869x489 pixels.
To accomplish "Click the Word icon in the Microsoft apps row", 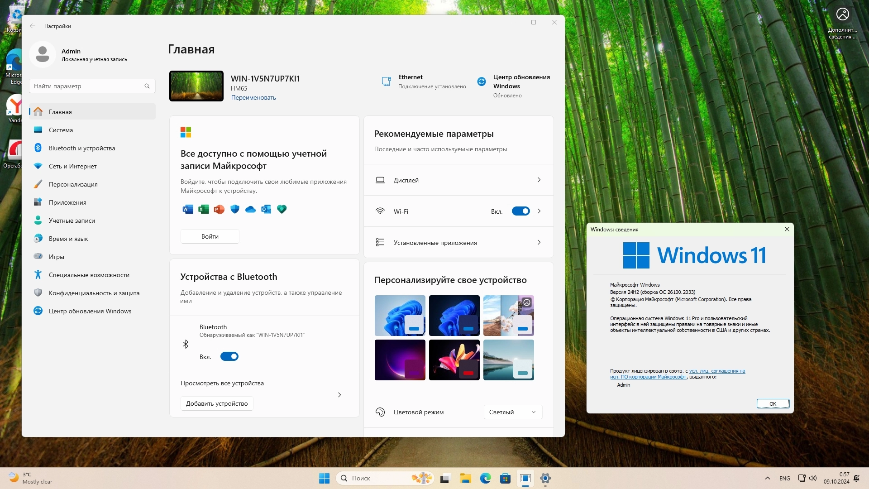I will coord(187,209).
